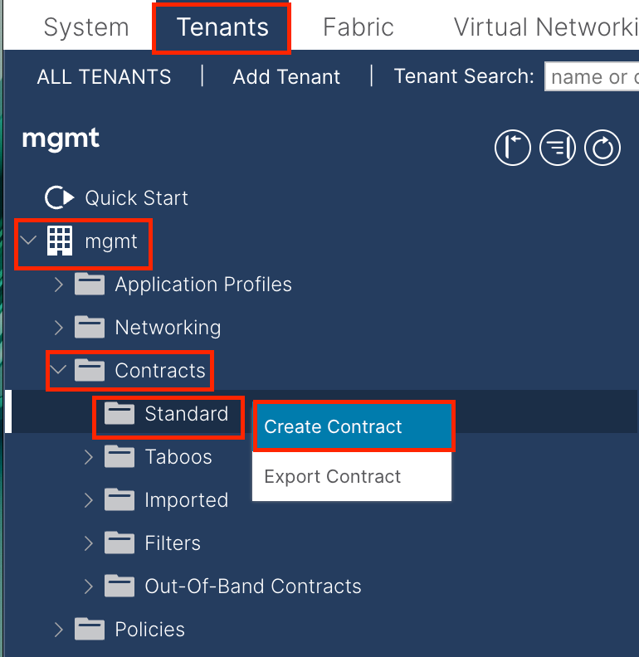The width and height of the screenshot is (639, 657).
Task: Click the Filters folder icon
Action: click(x=120, y=543)
